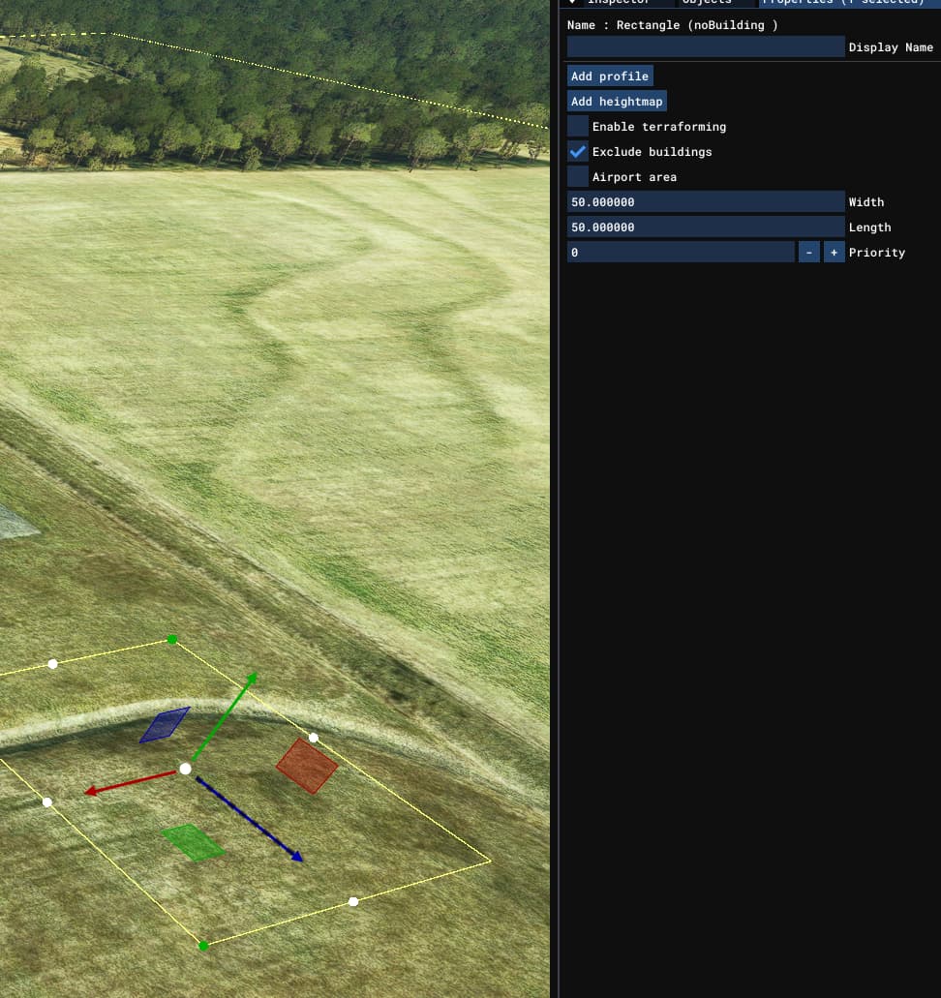The width and height of the screenshot is (941, 998).
Task: Click the Length value field
Action: point(706,227)
